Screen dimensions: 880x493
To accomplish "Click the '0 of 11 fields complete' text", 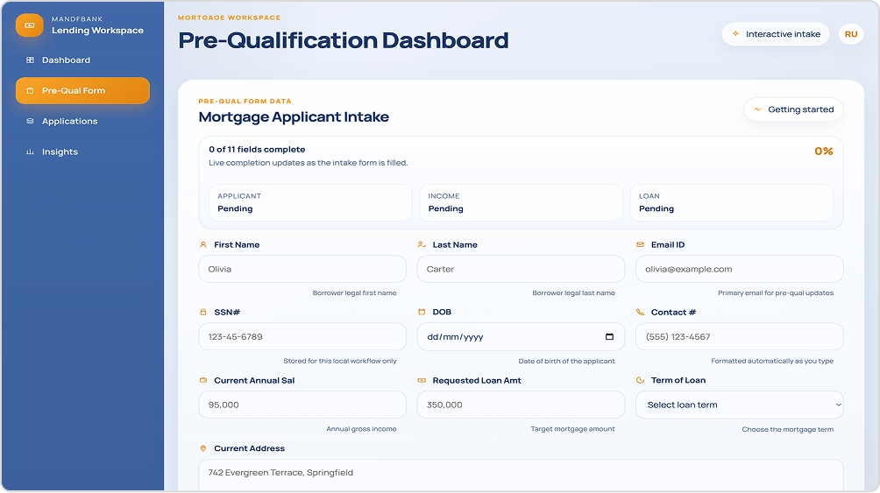I will coord(257,149).
